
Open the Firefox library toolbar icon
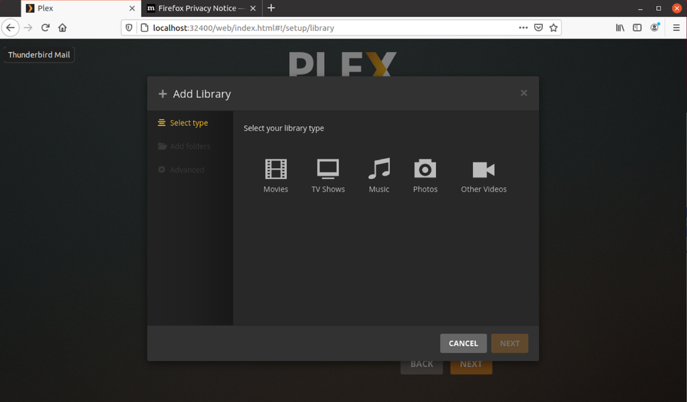tap(620, 27)
